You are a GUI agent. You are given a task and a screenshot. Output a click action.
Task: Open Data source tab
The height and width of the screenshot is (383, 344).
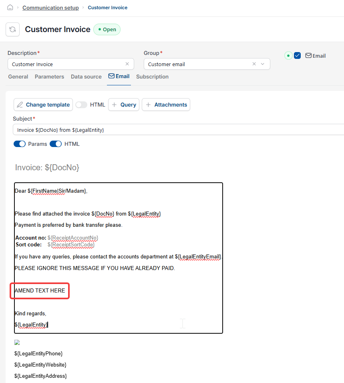86,77
